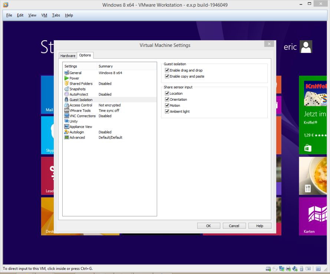Click the VMware Tools icon

(x=66, y=110)
